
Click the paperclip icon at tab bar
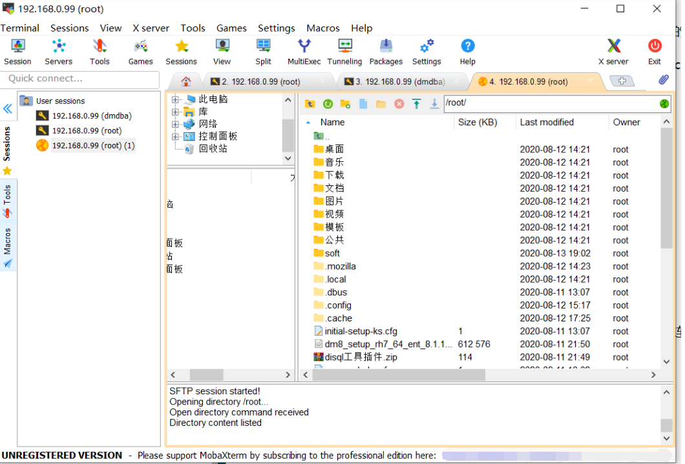pos(663,80)
